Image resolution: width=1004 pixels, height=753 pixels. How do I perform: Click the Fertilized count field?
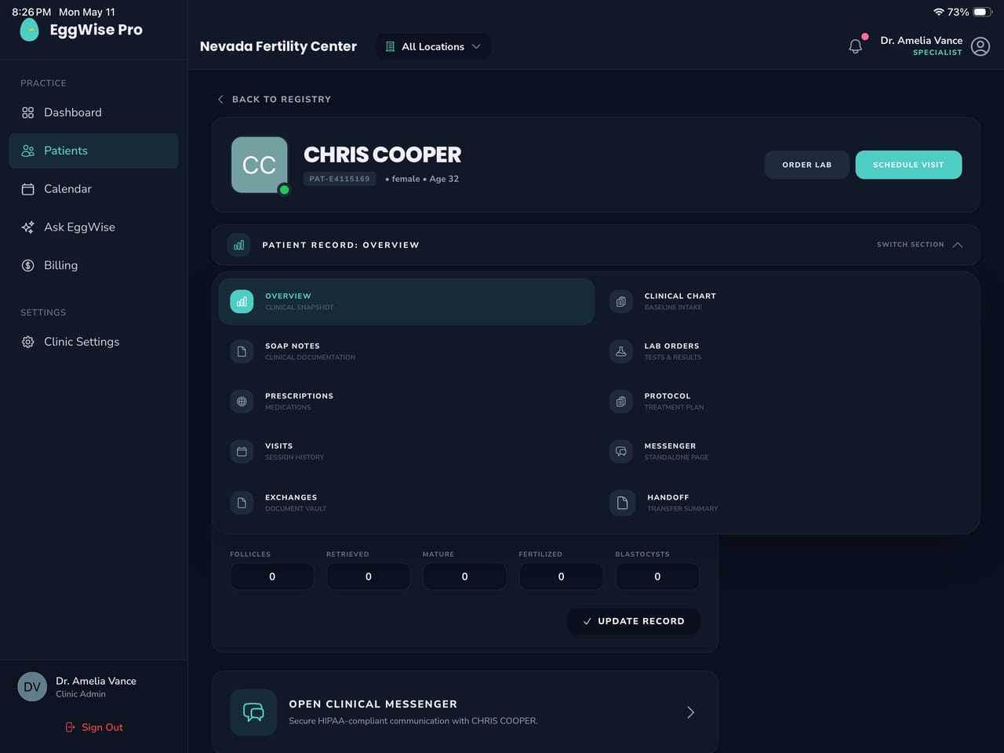[561, 577]
